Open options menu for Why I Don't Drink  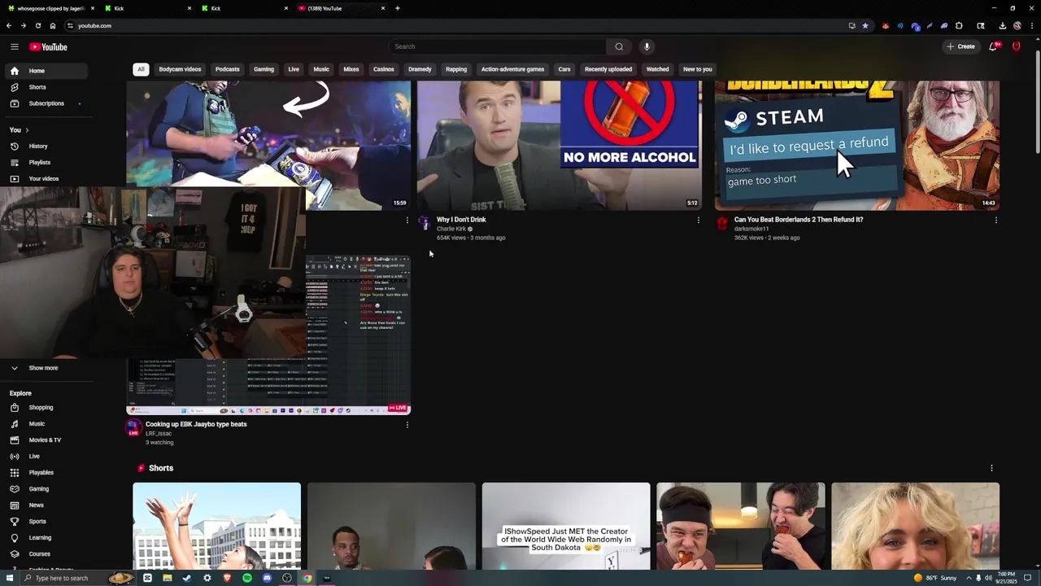tap(698, 220)
